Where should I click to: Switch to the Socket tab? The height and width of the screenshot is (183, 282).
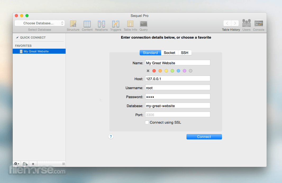(x=170, y=53)
